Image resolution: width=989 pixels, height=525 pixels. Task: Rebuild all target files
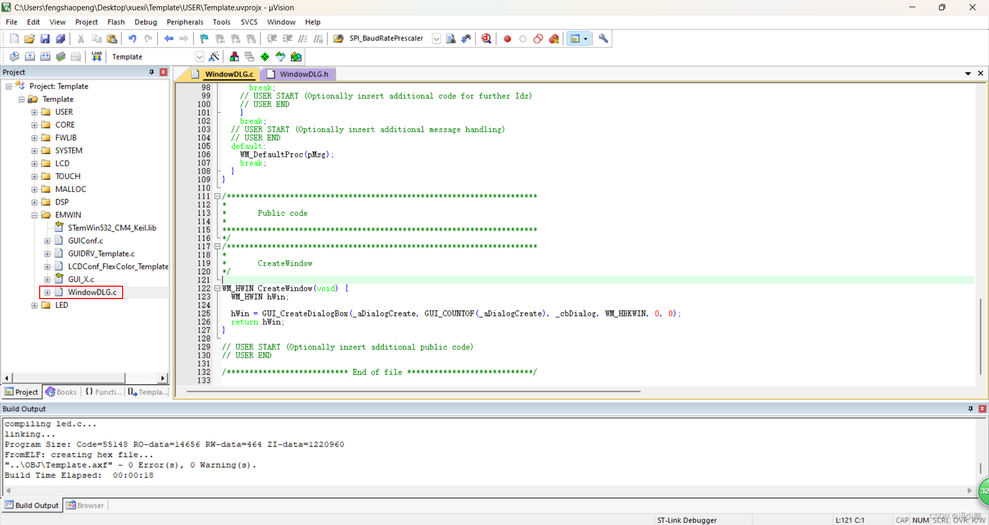tap(45, 57)
